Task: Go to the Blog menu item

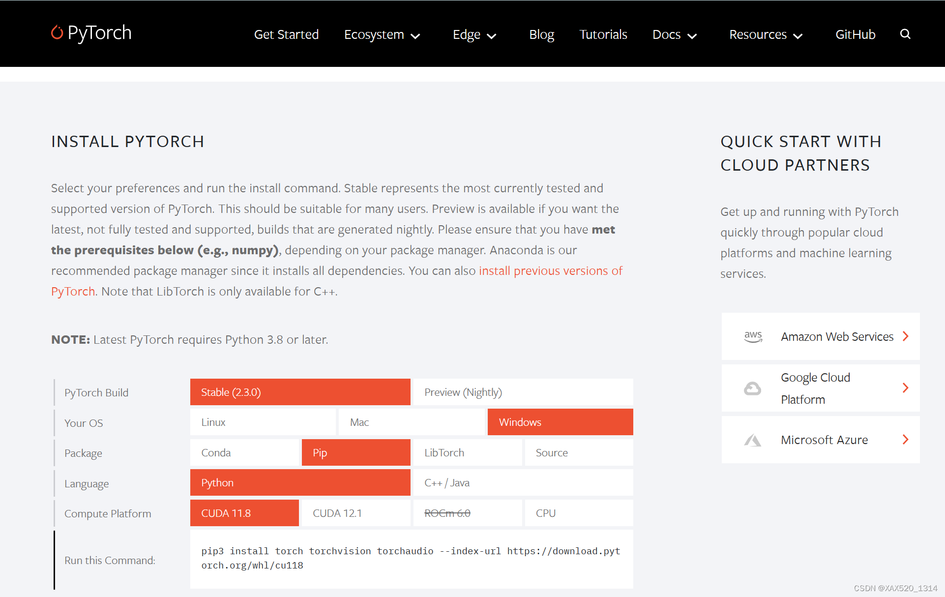Action: point(541,35)
